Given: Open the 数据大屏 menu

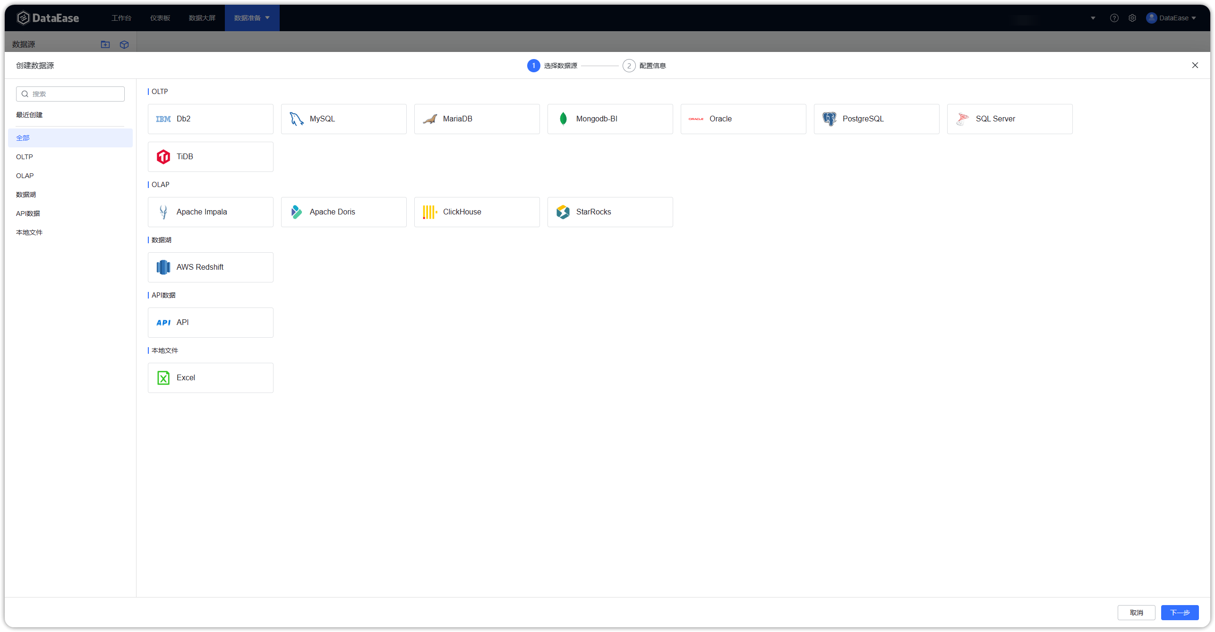Looking at the screenshot, I should [202, 18].
